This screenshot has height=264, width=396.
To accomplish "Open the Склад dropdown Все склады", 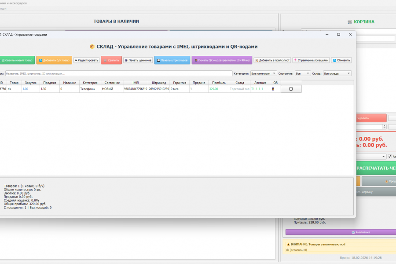I will tap(337, 73).
